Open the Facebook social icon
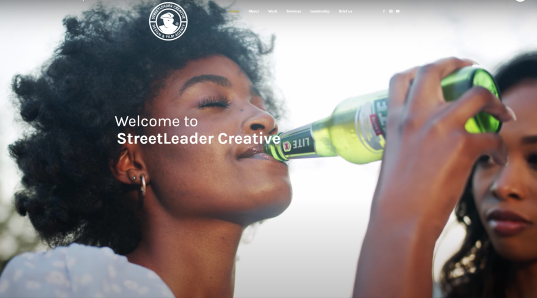Screen dimensions: 537x298 (x=384, y=11)
